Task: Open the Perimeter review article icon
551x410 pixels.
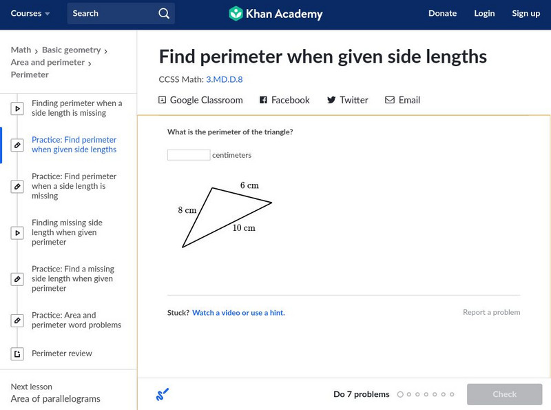Action: [x=18, y=353]
